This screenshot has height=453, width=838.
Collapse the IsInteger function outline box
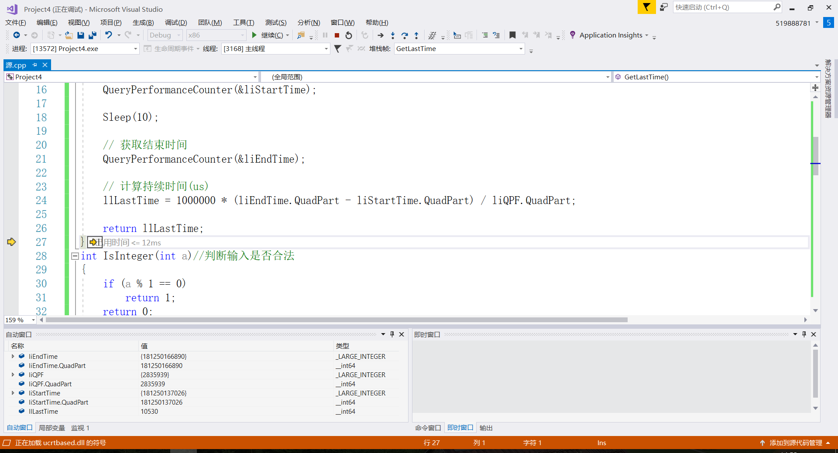[75, 256]
